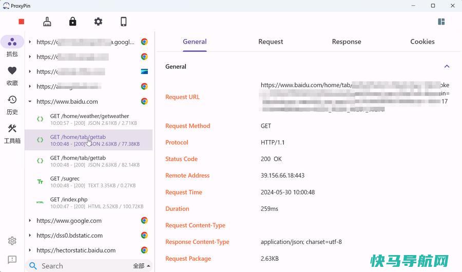Open the 全部 filter dropdown
The width and height of the screenshot is (462, 272).
(142, 266)
